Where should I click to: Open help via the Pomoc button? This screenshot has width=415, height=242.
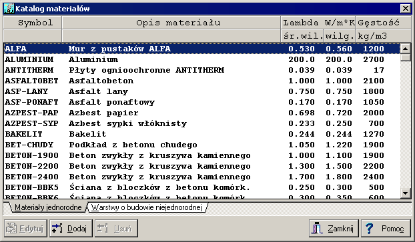pyautogui.click(x=386, y=228)
